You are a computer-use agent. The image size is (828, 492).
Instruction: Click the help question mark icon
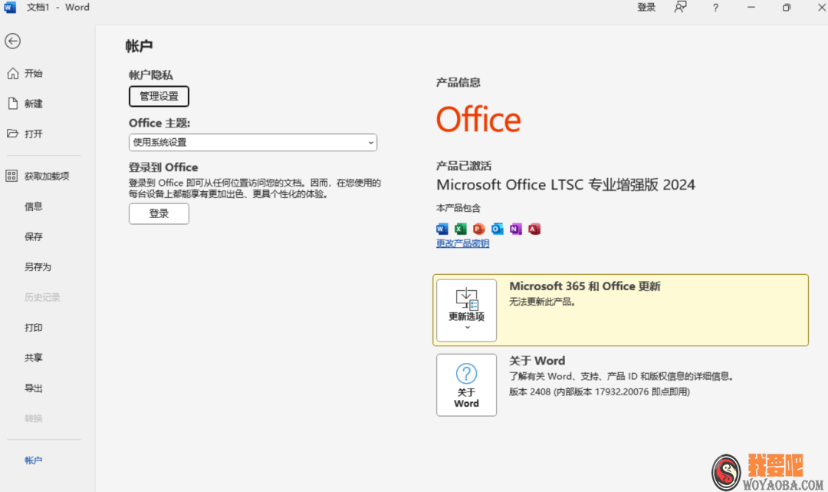coord(715,8)
